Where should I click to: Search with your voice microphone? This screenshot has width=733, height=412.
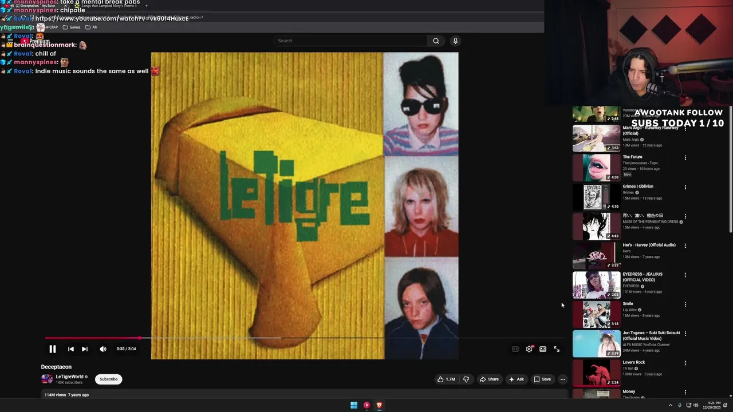(455, 41)
